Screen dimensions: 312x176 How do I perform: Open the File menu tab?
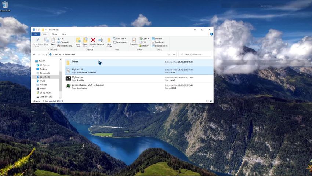36,34
